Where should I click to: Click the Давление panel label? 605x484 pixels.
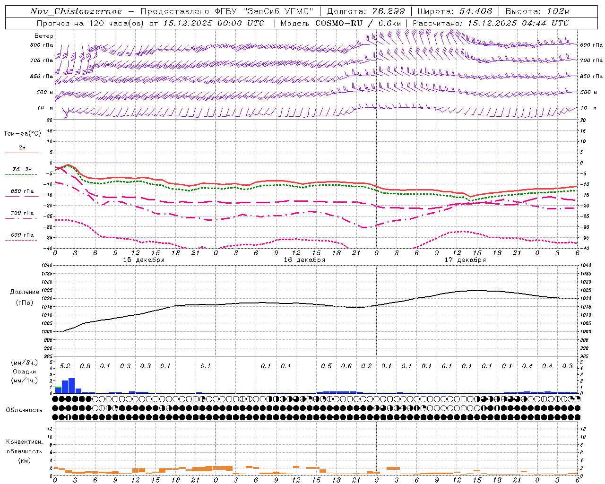tap(25, 292)
